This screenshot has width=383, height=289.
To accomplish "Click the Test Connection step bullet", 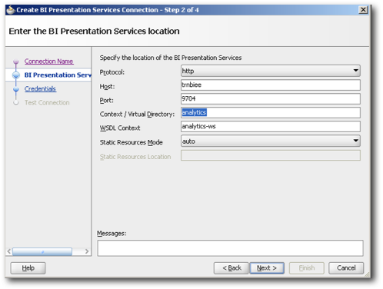I will (x=16, y=102).
